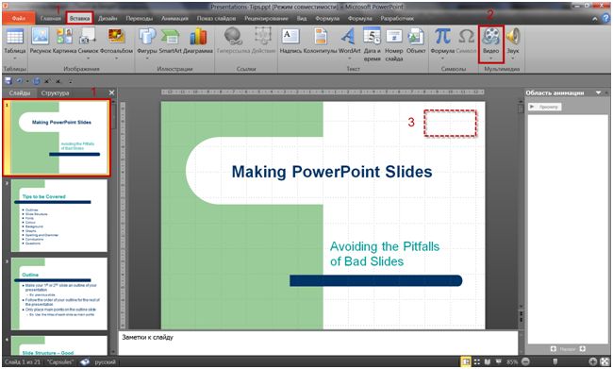Insert a SmartArt graphic

(170, 42)
